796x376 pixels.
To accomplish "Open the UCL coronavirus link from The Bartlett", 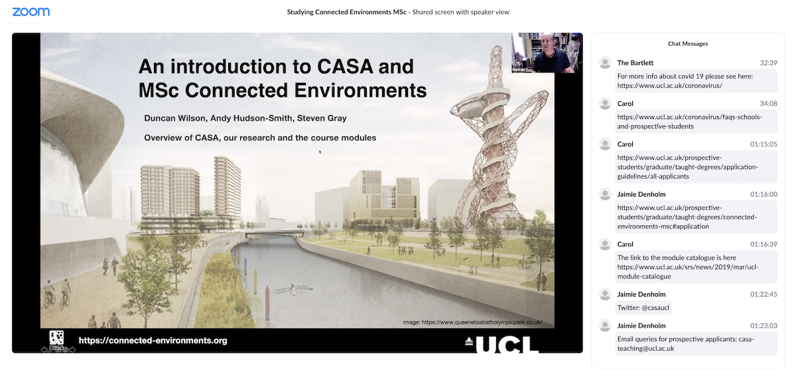I will (x=669, y=85).
